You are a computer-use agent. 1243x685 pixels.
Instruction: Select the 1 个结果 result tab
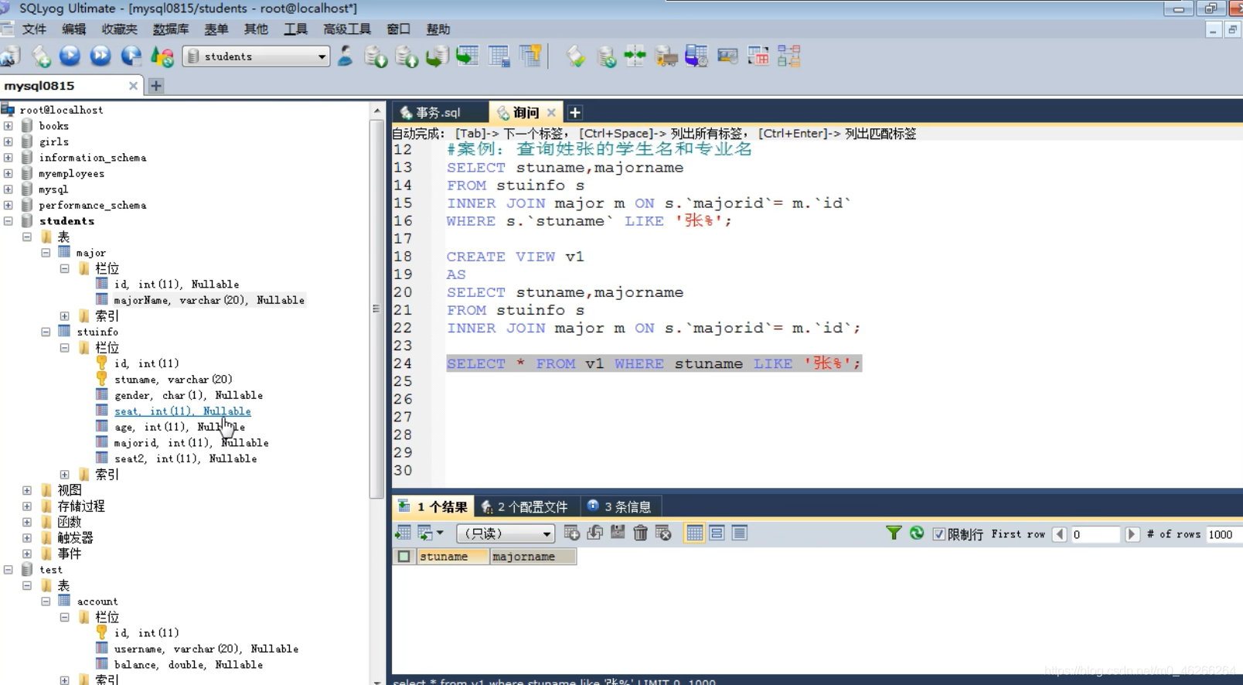pos(433,506)
